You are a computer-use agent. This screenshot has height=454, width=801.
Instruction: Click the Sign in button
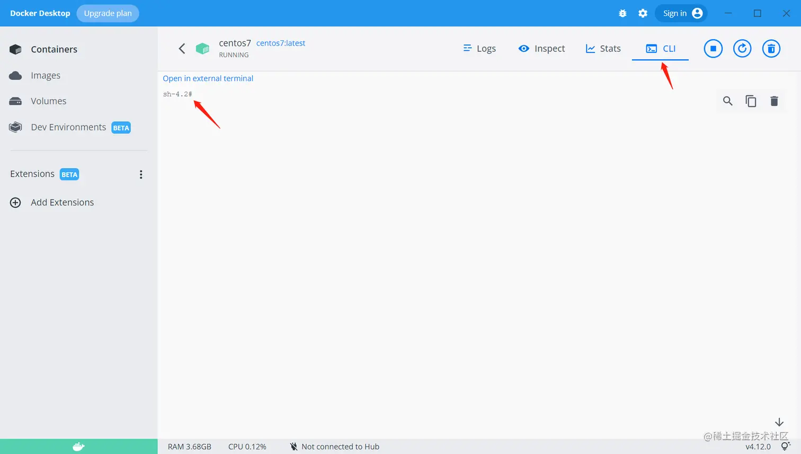681,13
